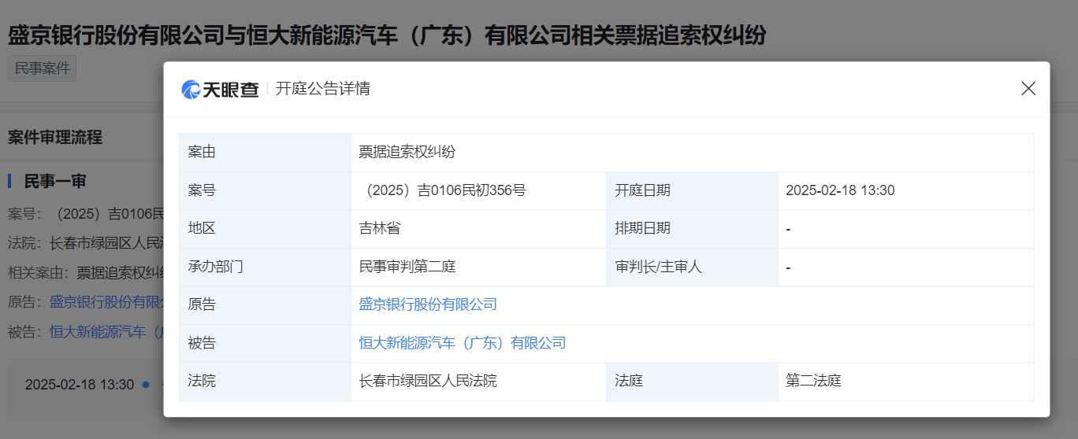This screenshot has height=439, width=1078.
Task: Click the 地区 label cell
Action: [266, 228]
